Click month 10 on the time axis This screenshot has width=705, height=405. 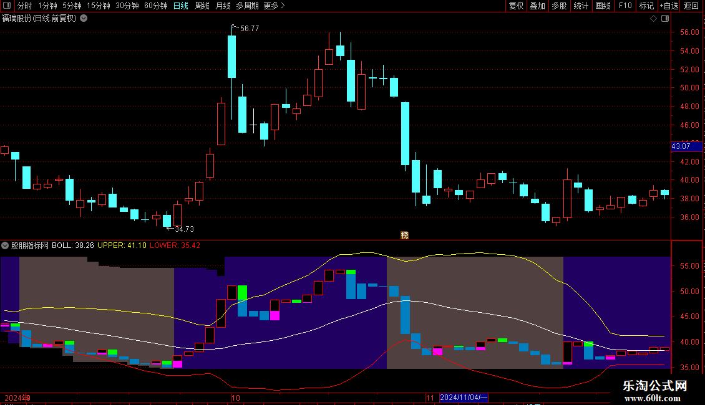coord(236,398)
